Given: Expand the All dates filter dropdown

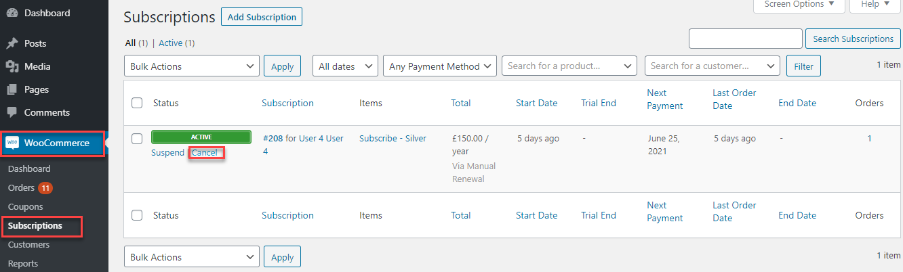Looking at the screenshot, I should tap(345, 66).
